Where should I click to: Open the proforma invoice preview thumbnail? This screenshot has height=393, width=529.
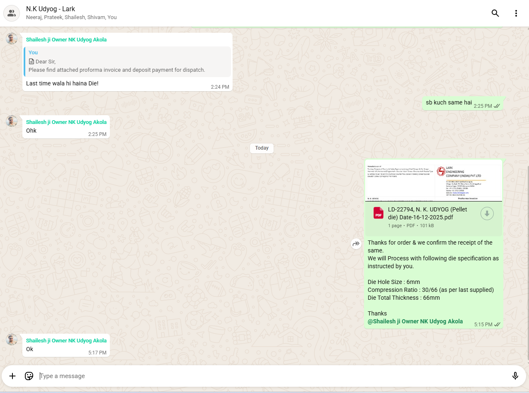click(433, 182)
